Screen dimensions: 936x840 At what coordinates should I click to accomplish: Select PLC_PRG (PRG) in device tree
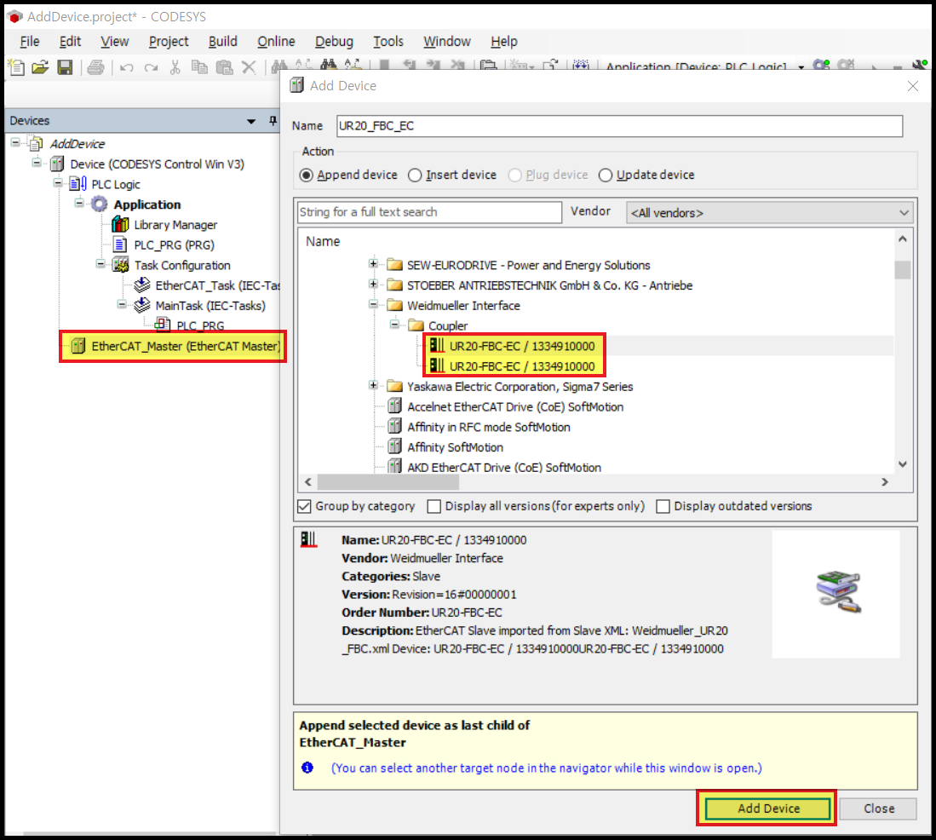174,245
